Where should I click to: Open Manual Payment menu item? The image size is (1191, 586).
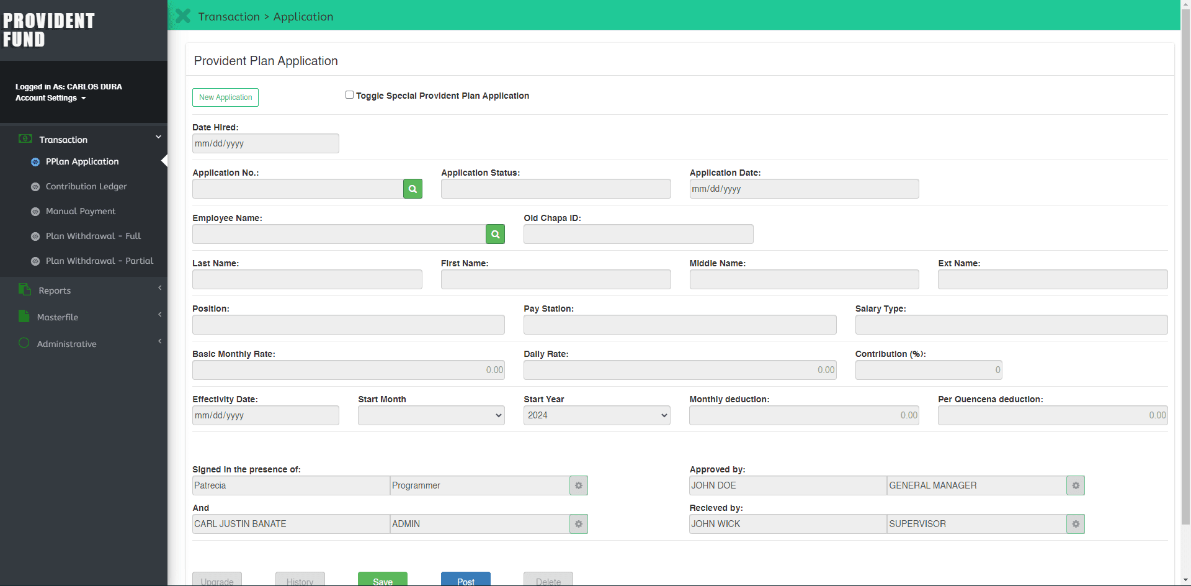point(81,211)
